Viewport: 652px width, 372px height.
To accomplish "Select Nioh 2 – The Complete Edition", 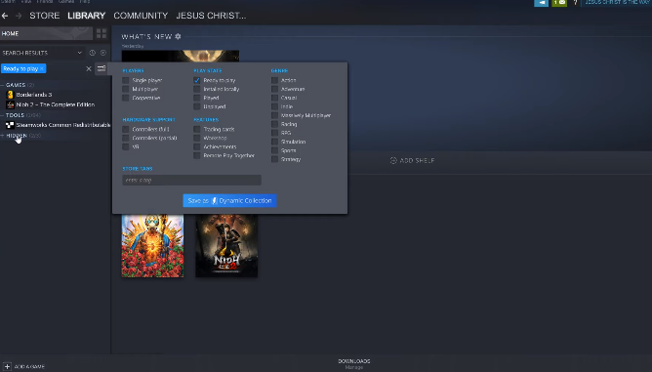I will coord(56,104).
